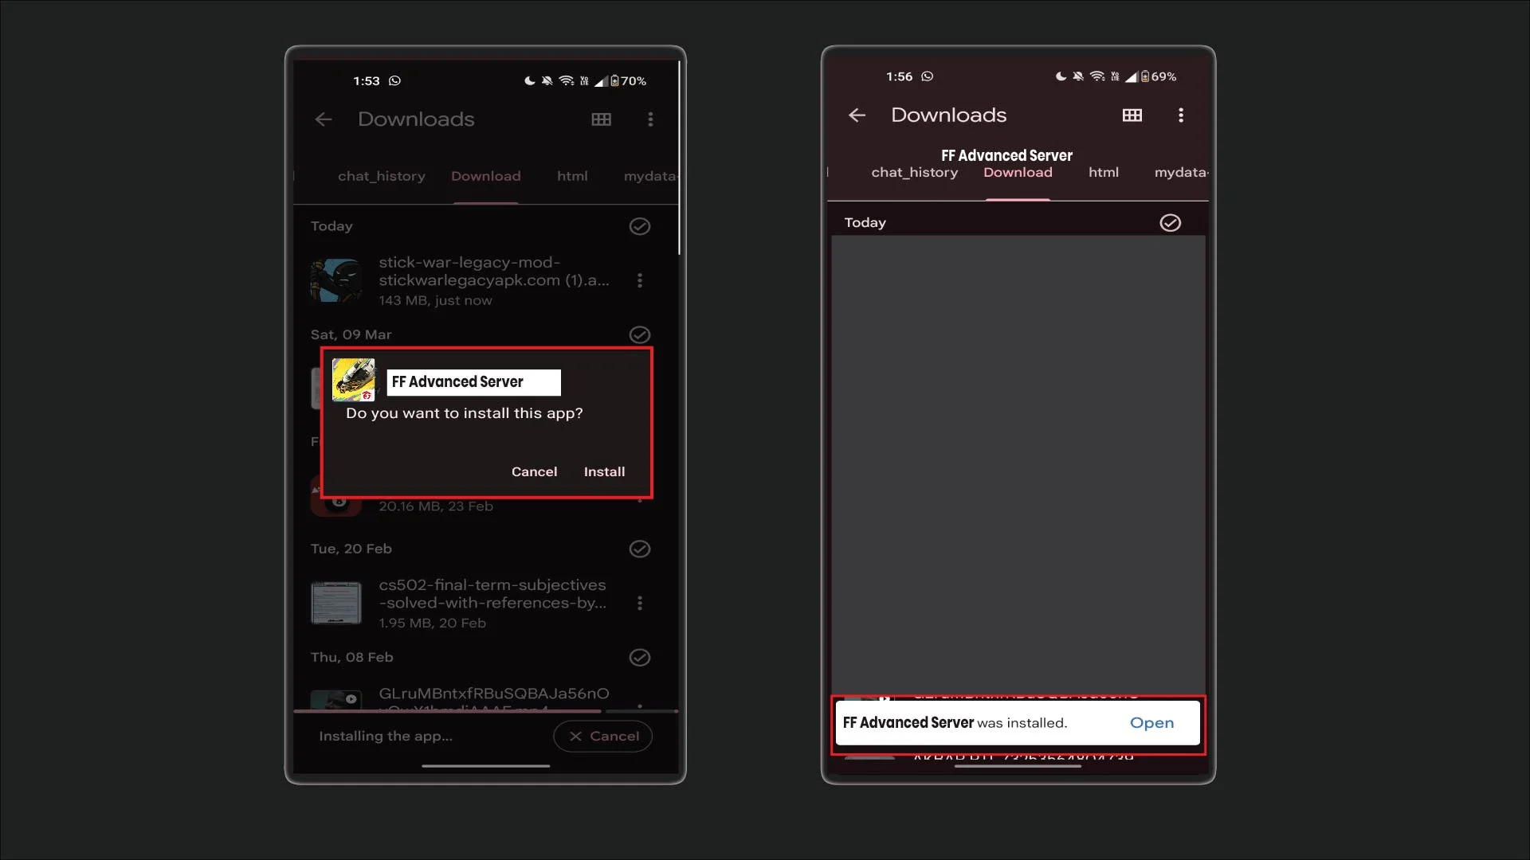Switch to grid view on left phone
The width and height of the screenshot is (1530, 860).
tap(601, 119)
